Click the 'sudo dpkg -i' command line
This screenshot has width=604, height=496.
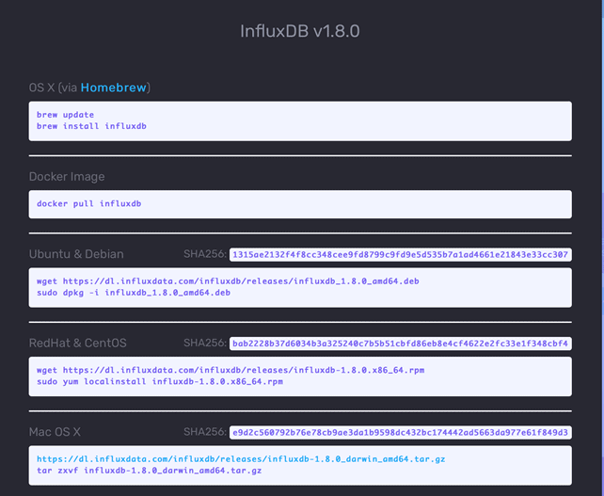pos(134,293)
